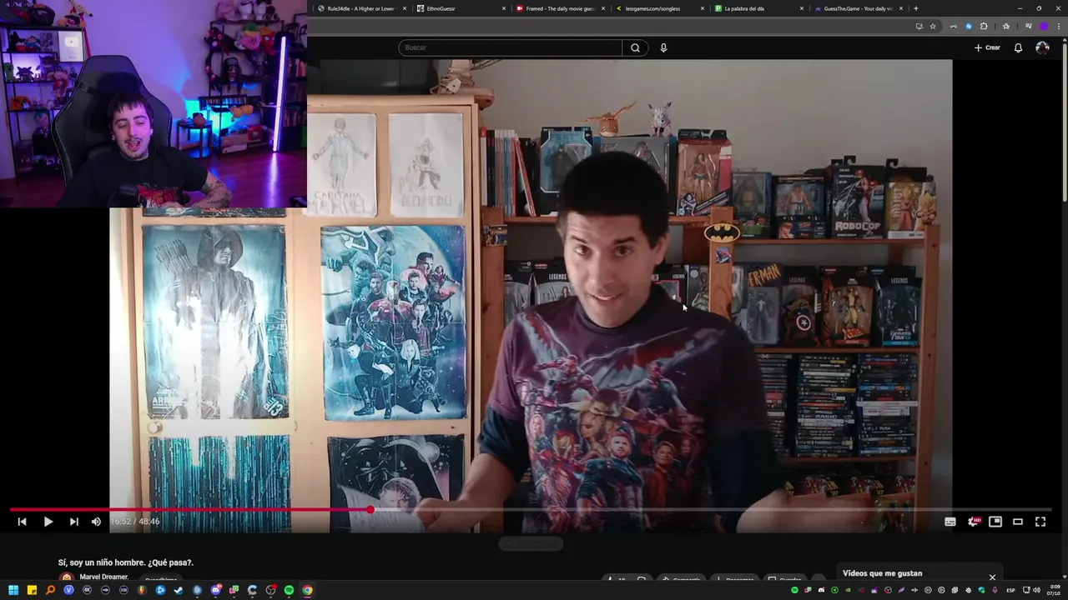1068x600 pixels.
Task: Focus the Buscar search field
Action: coord(510,47)
